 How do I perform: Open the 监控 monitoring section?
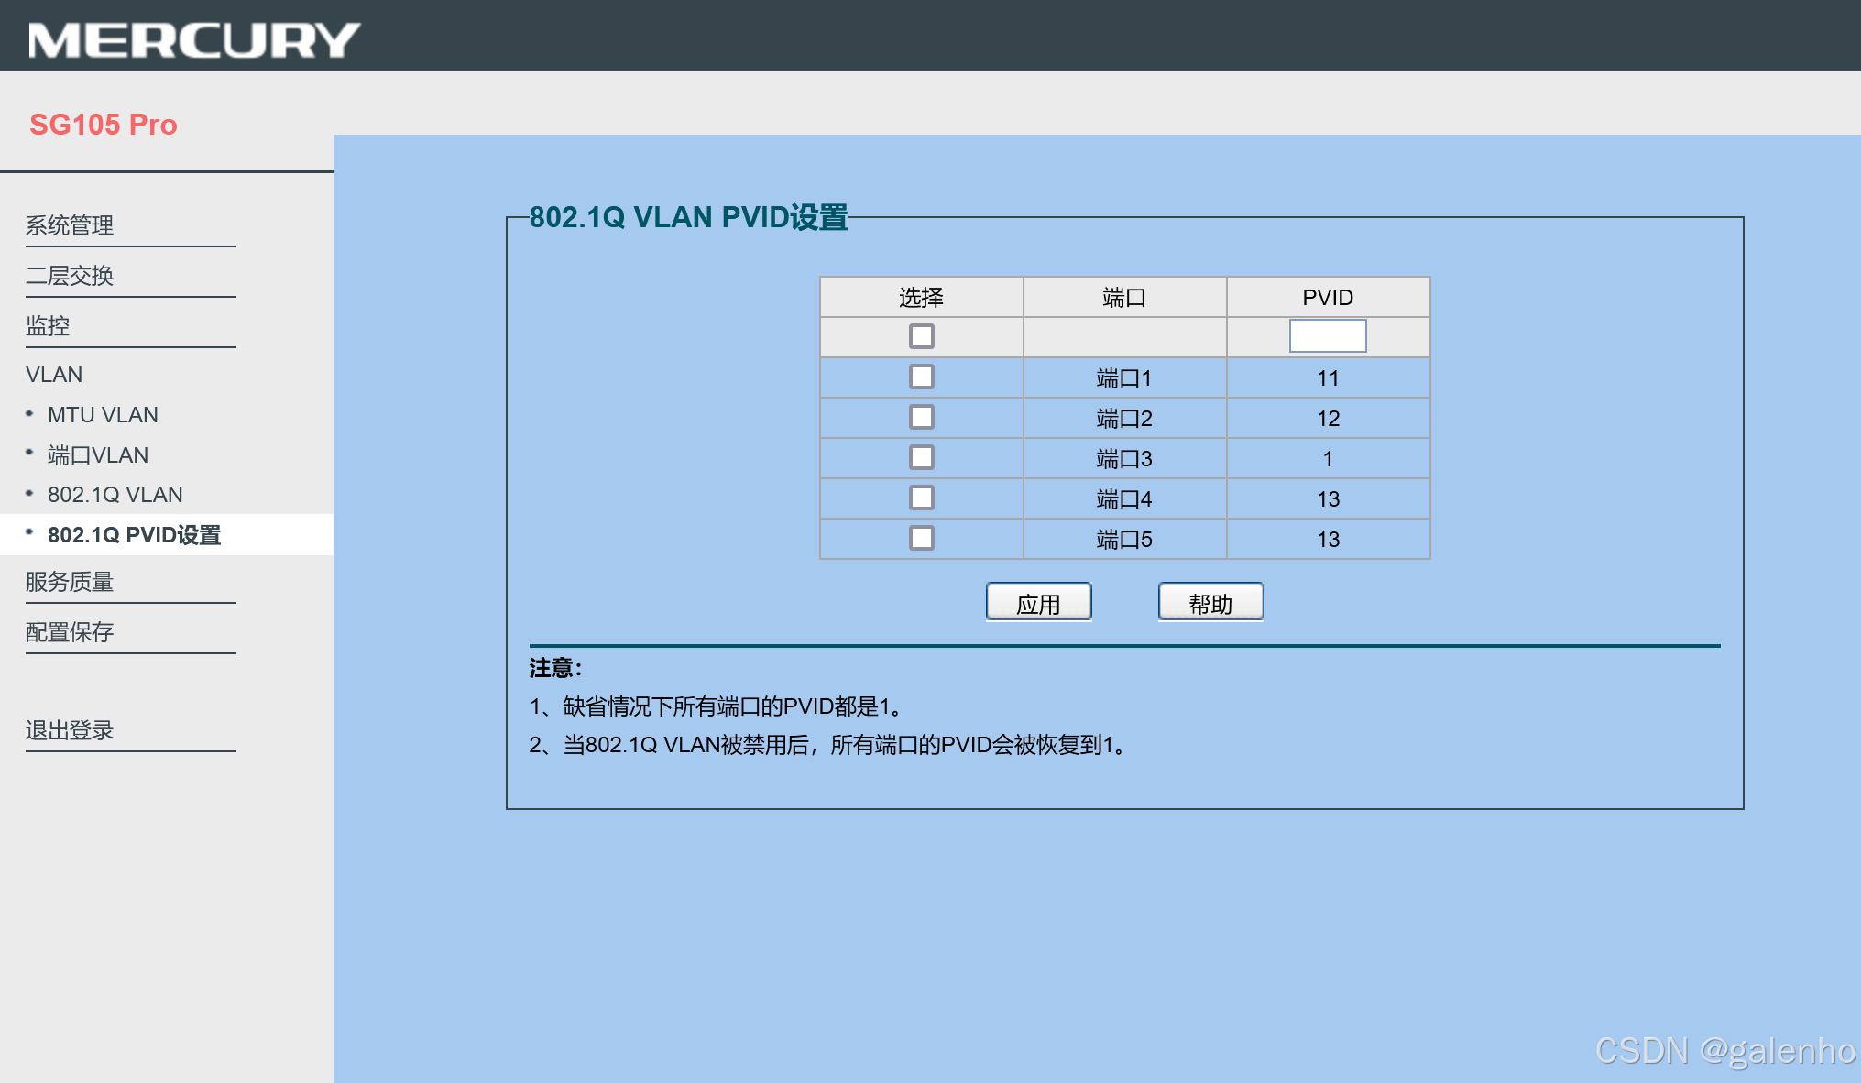pyautogui.click(x=48, y=326)
